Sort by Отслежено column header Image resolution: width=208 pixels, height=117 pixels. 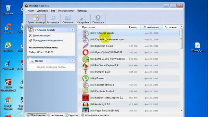171,27
